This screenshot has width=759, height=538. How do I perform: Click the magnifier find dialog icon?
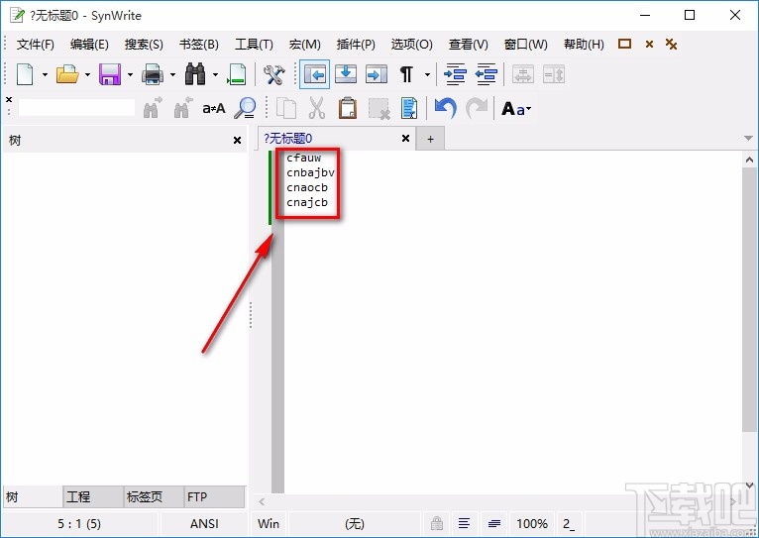[245, 107]
